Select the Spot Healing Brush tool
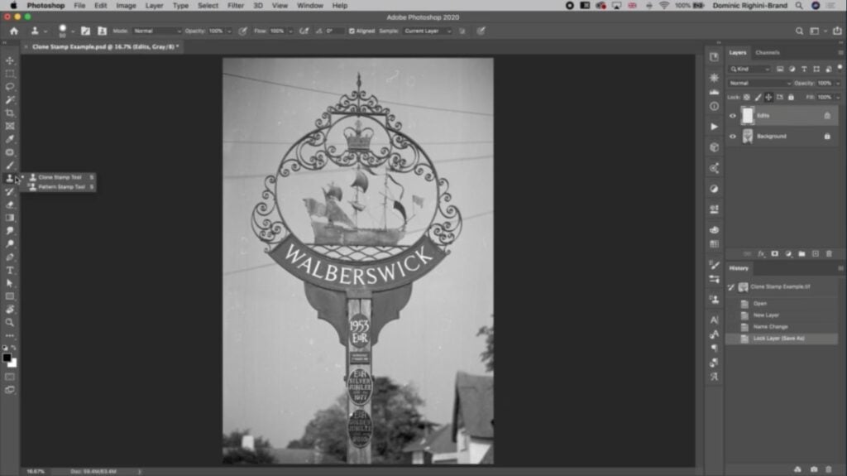Viewport: 847px width, 476px height. (10, 152)
